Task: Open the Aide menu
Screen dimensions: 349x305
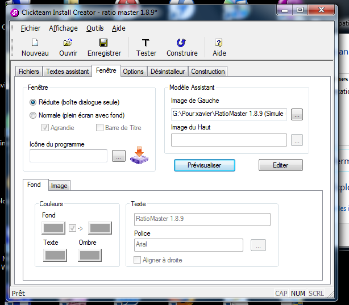Action: tap(119, 28)
